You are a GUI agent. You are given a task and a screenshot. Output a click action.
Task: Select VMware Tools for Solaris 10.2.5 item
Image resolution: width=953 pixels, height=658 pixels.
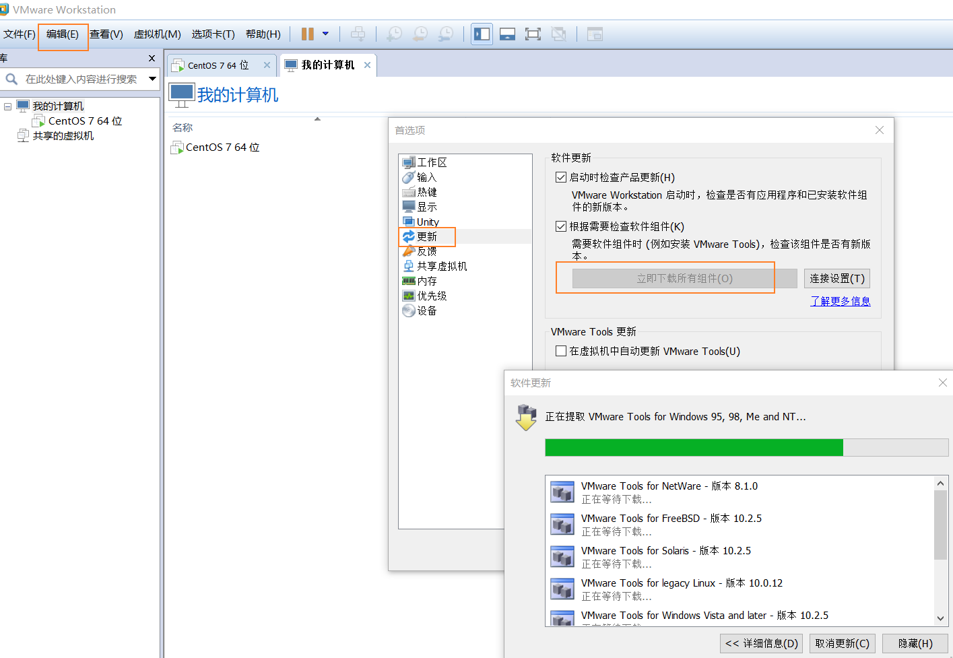739,557
